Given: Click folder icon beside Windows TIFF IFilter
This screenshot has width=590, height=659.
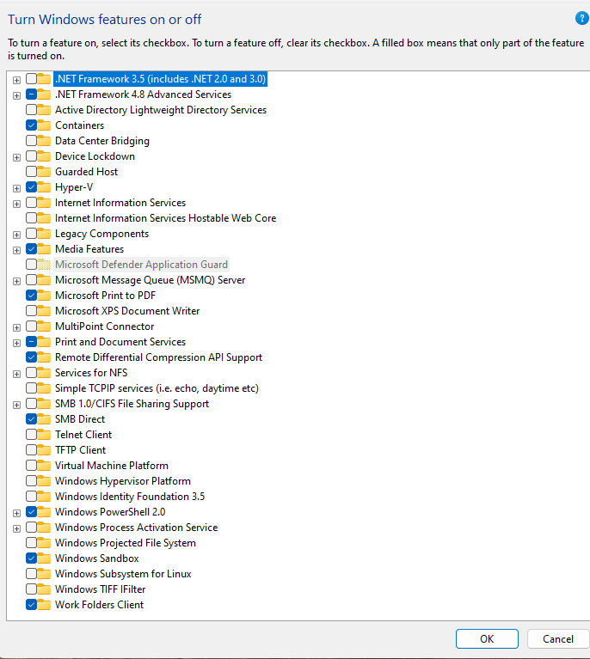Looking at the screenshot, I should [44, 589].
